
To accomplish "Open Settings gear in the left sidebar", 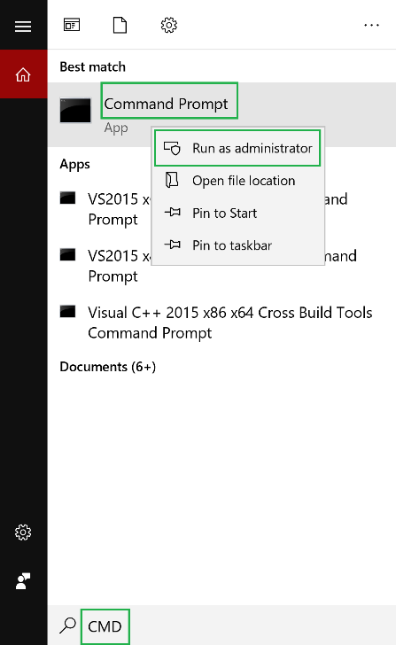I will pyautogui.click(x=23, y=532).
